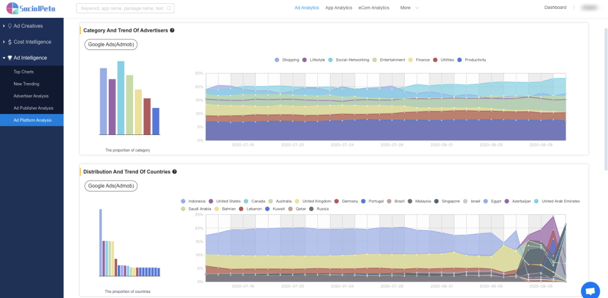Toggle Singapore legend series
This screenshot has width=608, height=298.
(x=447, y=201)
